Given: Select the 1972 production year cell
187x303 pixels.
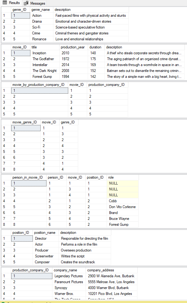Looking at the screenshot, I should (65, 59).
